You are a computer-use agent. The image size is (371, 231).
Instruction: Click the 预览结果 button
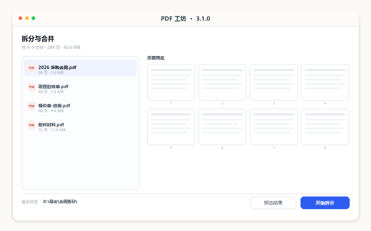pos(273,203)
